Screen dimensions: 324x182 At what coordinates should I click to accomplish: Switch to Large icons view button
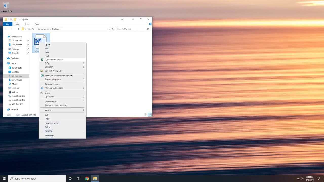coord(150,115)
